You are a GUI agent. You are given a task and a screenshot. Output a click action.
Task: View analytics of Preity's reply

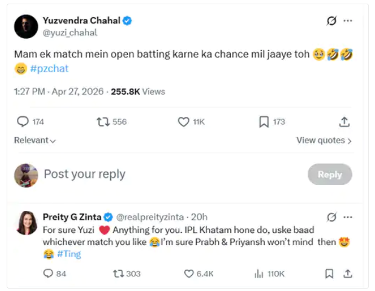259,273
